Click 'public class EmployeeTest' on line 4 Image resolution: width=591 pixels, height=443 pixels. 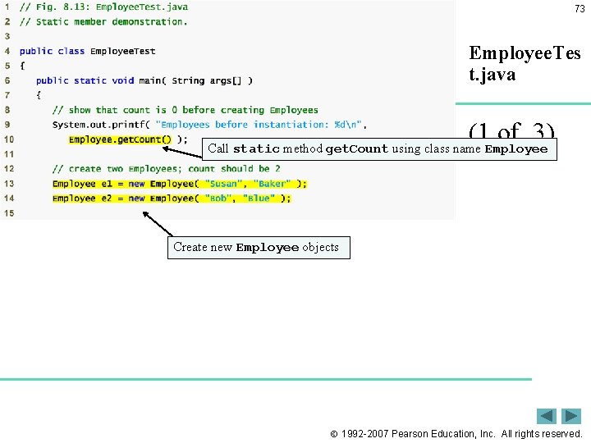88,51
